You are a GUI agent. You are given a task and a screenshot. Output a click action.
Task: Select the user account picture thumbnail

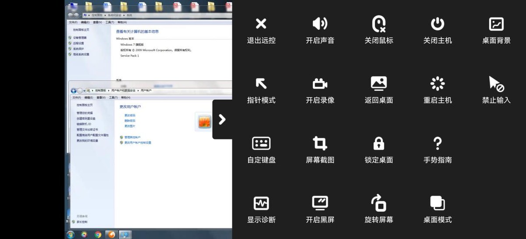click(x=205, y=121)
